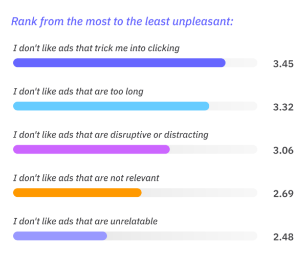307x256 pixels.
Task: Click the 2.69 score value
Action: (x=283, y=194)
